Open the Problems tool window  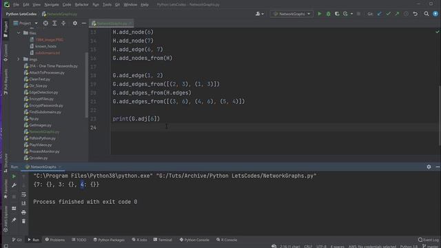(x=55, y=240)
